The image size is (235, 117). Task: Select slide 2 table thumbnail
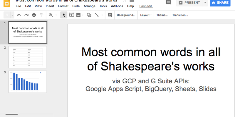28,57
